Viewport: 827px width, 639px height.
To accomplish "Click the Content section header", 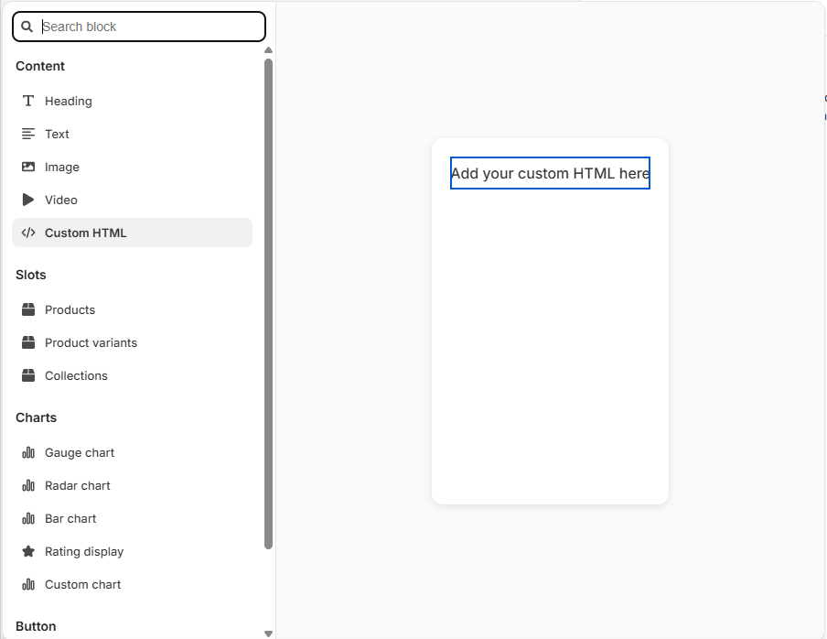I will [x=40, y=66].
